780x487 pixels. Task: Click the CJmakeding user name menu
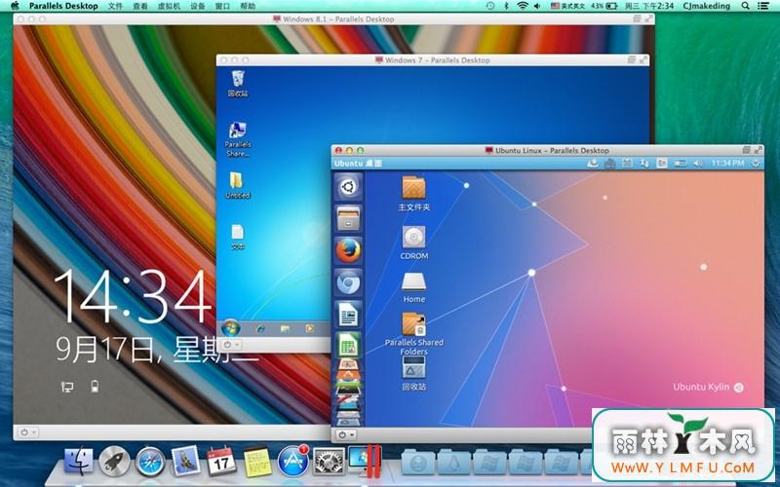pos(706,6)
